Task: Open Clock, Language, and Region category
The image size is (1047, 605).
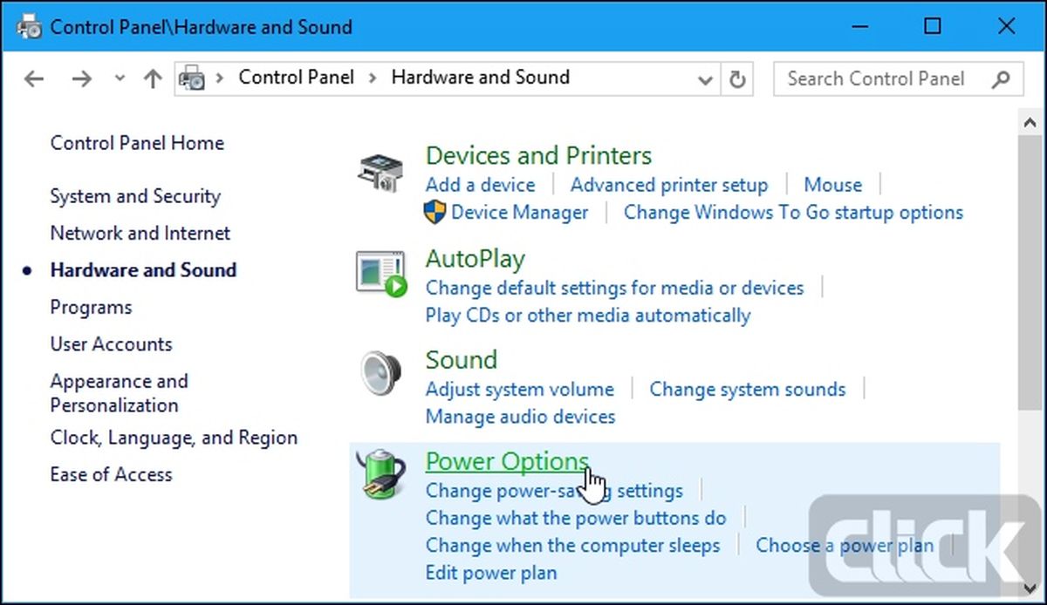Action: point(174,438)
